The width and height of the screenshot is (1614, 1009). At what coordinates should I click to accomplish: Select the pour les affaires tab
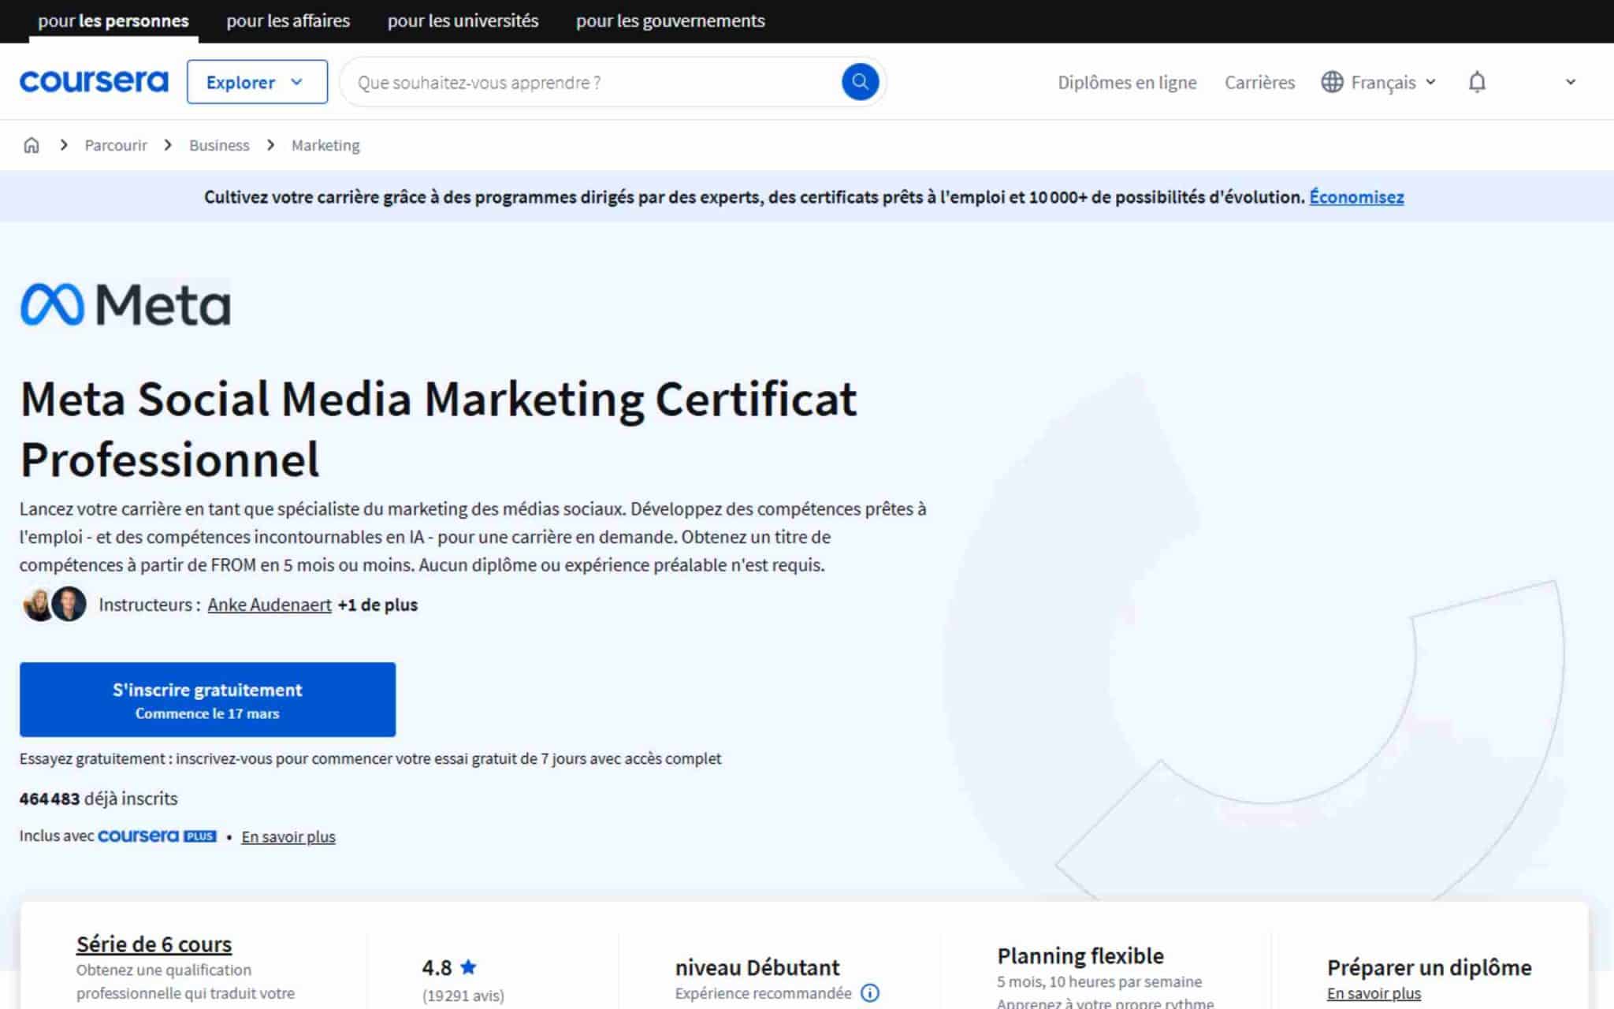(x=288, y=20)
